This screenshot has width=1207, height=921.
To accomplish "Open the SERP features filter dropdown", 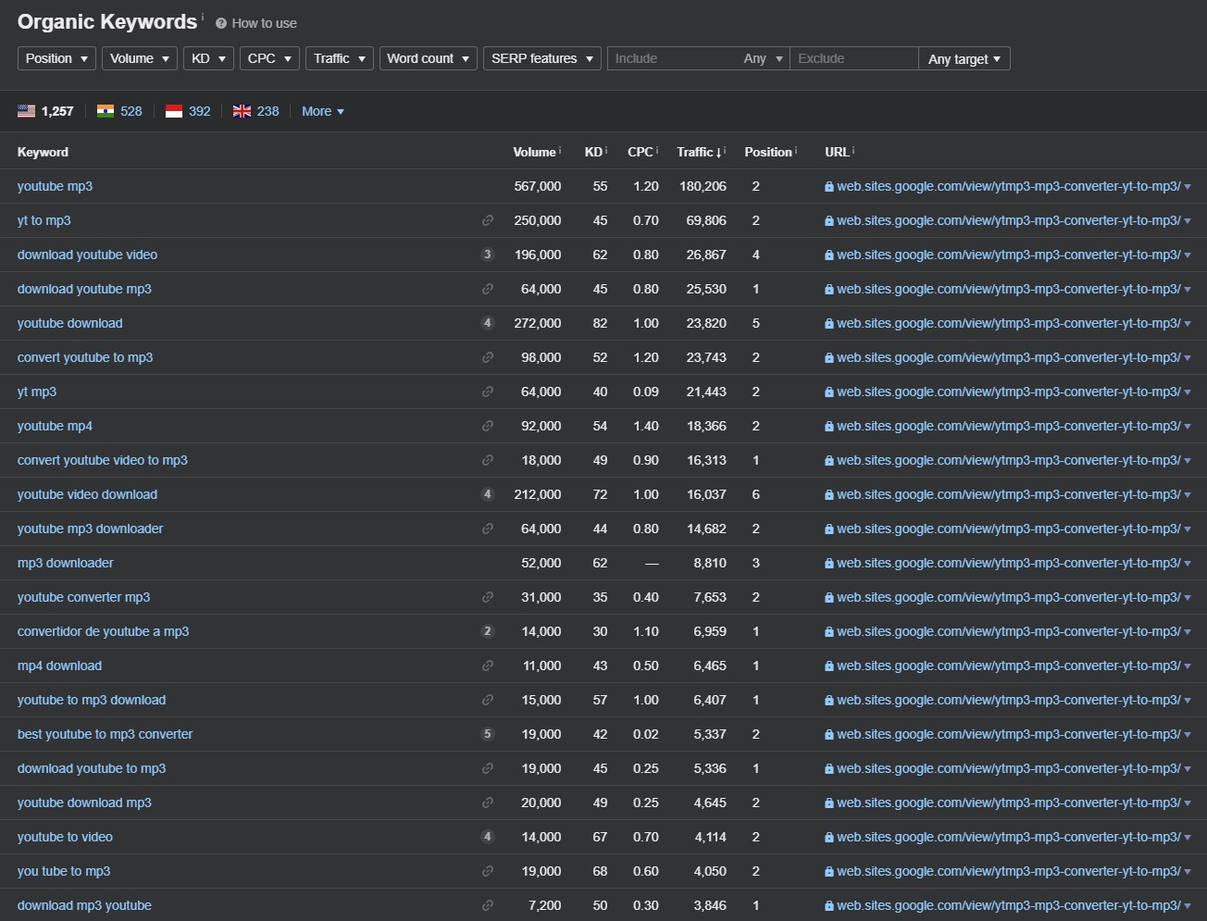I will pos(542,58).
